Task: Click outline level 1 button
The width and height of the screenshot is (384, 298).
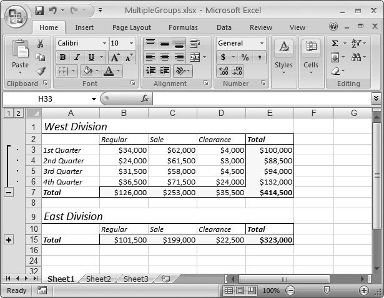Action: tap(7, 113)
